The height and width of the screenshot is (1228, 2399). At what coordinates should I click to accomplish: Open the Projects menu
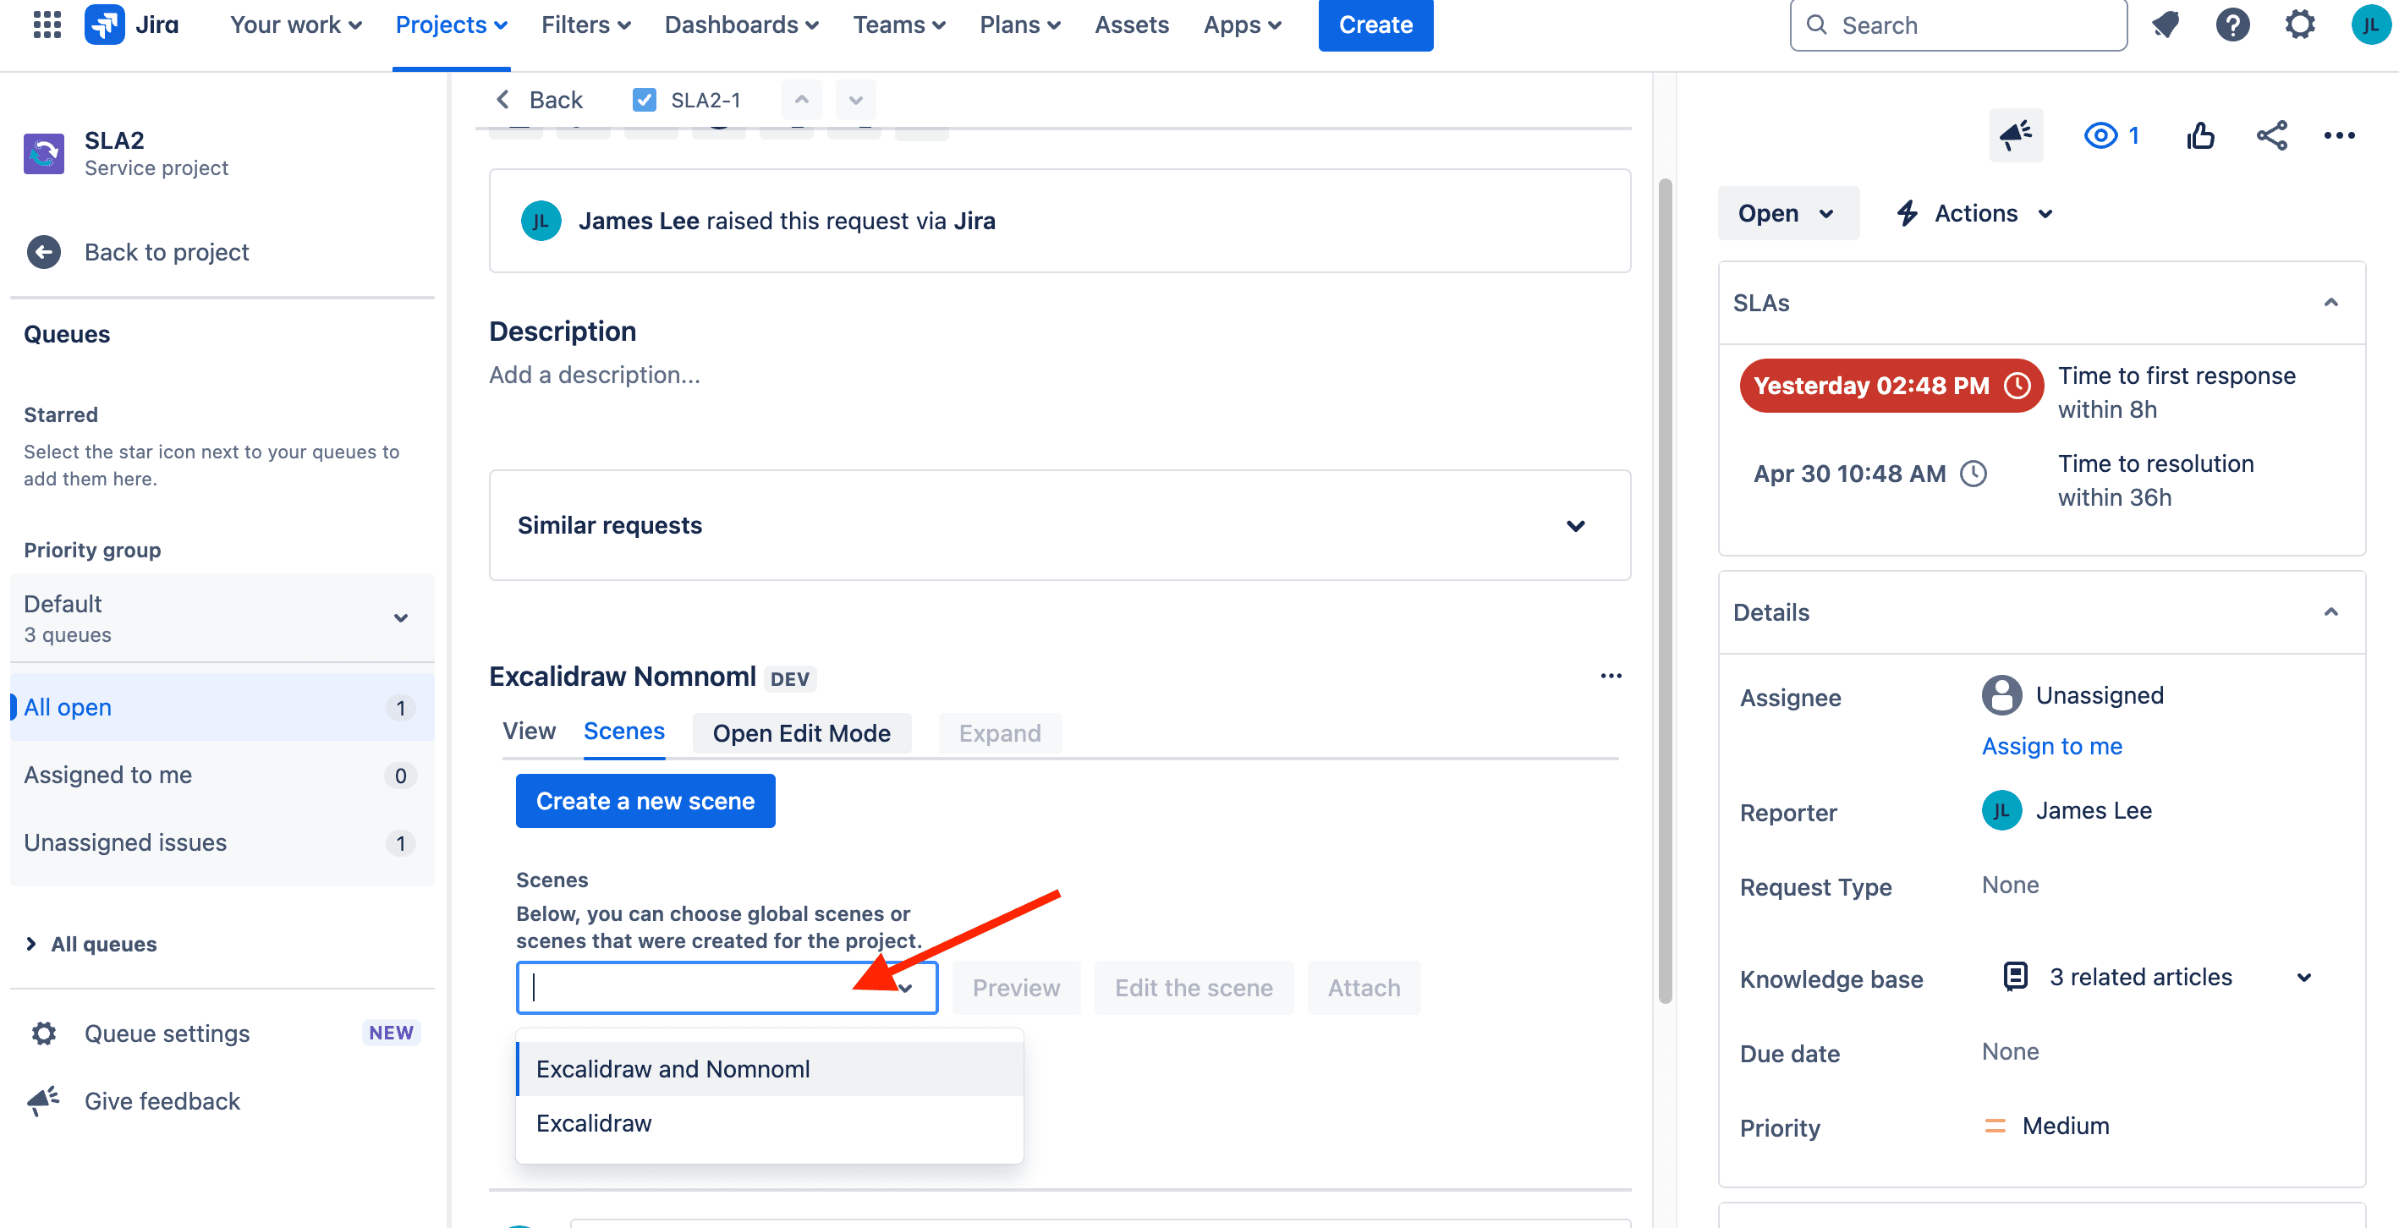(451, 25)
